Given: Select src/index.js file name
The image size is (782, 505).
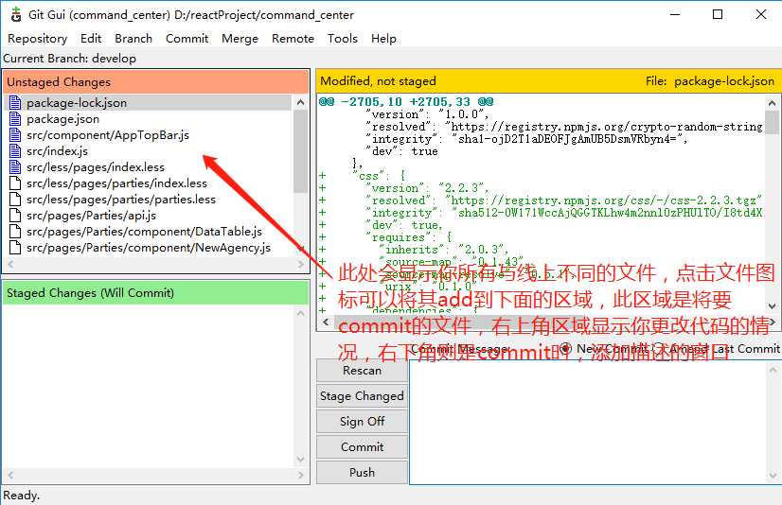Looking at the screenshot, I should [x=58, y=150].
